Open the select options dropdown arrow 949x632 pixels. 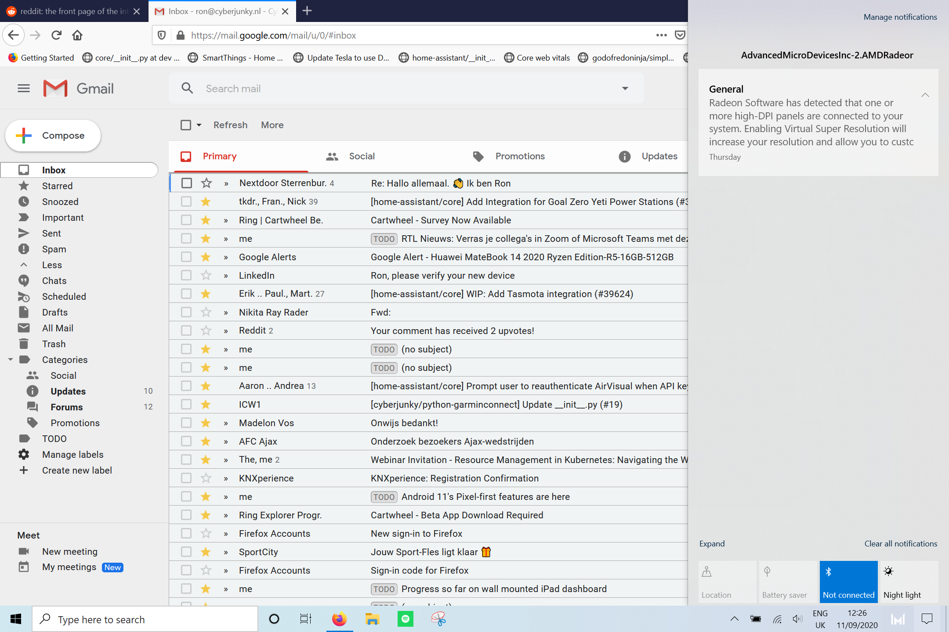click(199, 125)
